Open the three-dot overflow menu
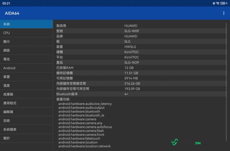Image resolution: width=230 pixels, height=151 pixels. 224,13
